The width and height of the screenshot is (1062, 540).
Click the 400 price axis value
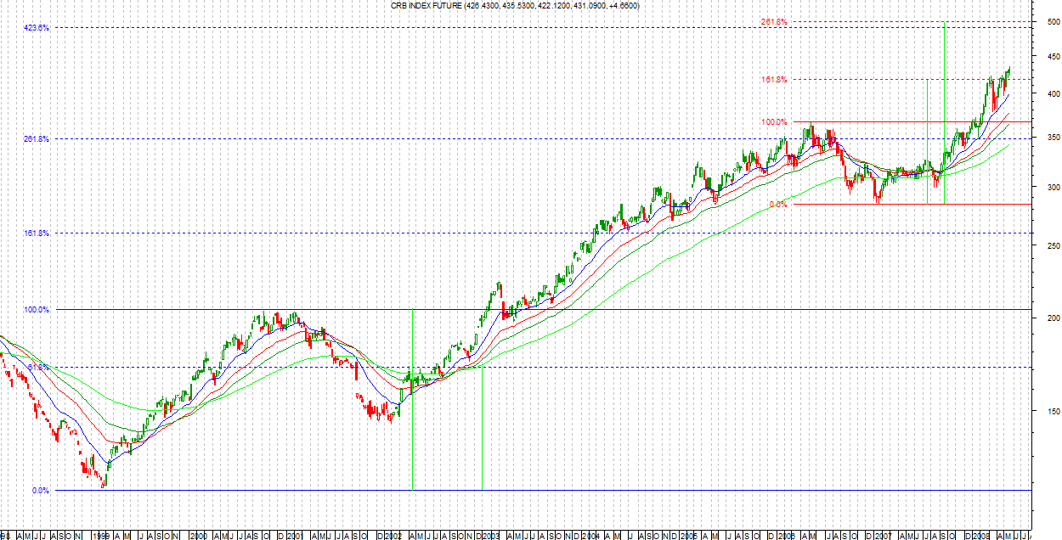(x=1053, y=93)
